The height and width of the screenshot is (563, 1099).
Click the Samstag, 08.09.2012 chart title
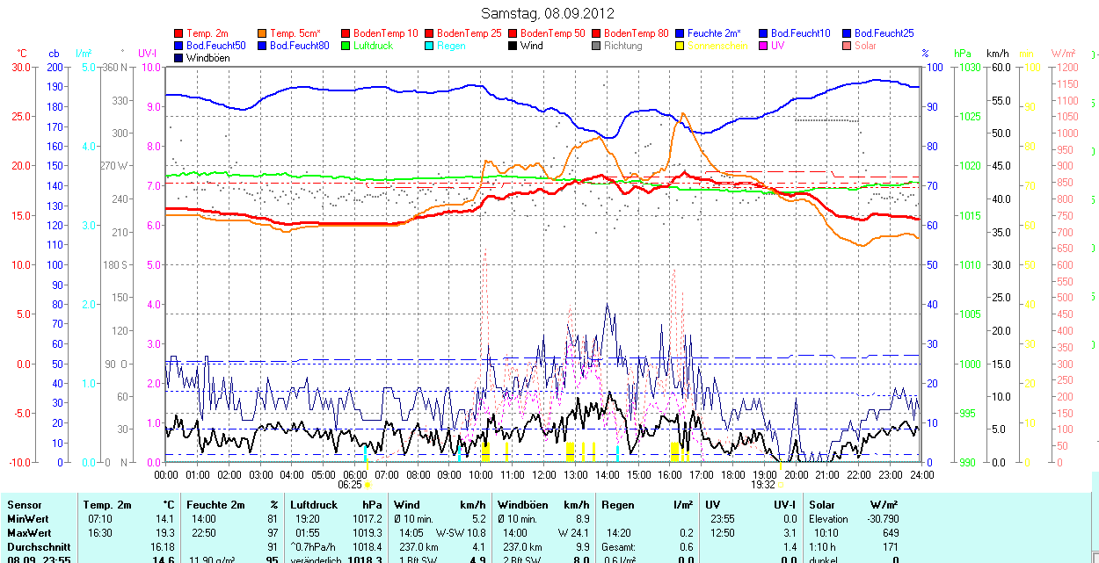coord(549,13)
